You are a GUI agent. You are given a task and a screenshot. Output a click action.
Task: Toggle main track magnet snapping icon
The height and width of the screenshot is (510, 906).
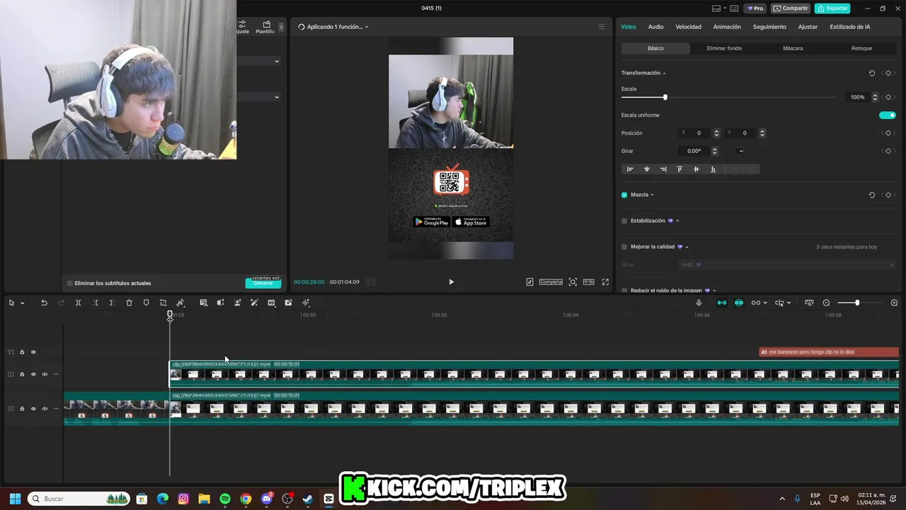coord(721,302)
